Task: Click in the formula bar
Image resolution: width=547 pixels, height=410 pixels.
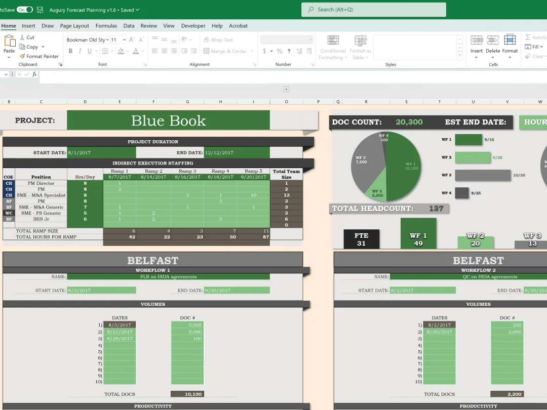Action: click(293, 77)
